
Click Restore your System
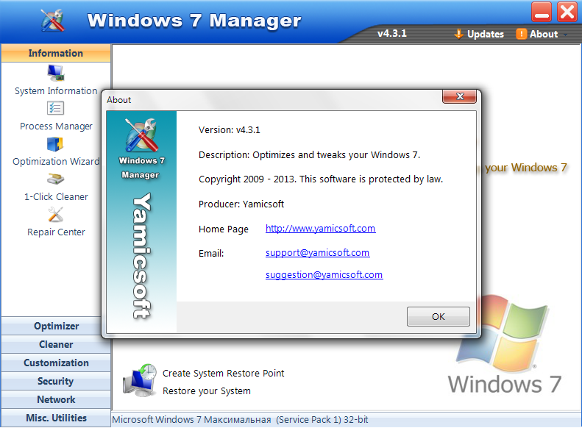pos(206,391)
